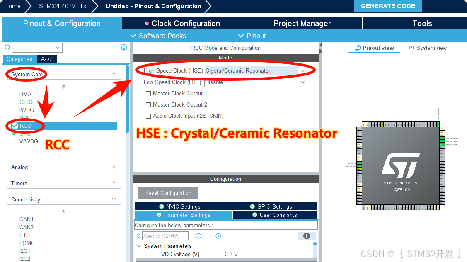This screenshot has height=262, width=467.
Task: Enable Master Clock Output 2
Action: click(x=148, y=105)
